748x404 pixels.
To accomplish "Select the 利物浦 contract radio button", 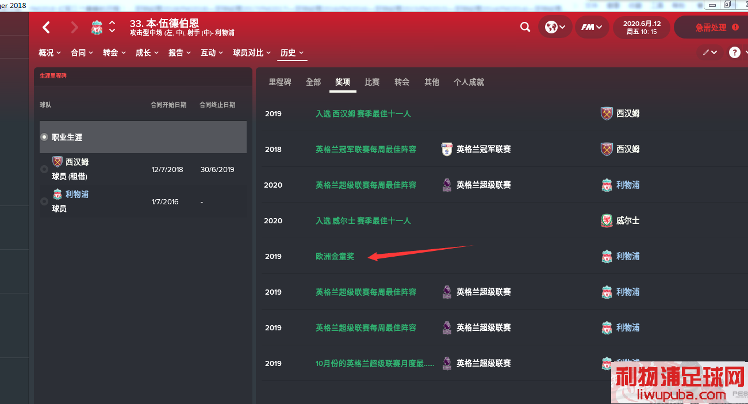I will (x=44, y=201).
